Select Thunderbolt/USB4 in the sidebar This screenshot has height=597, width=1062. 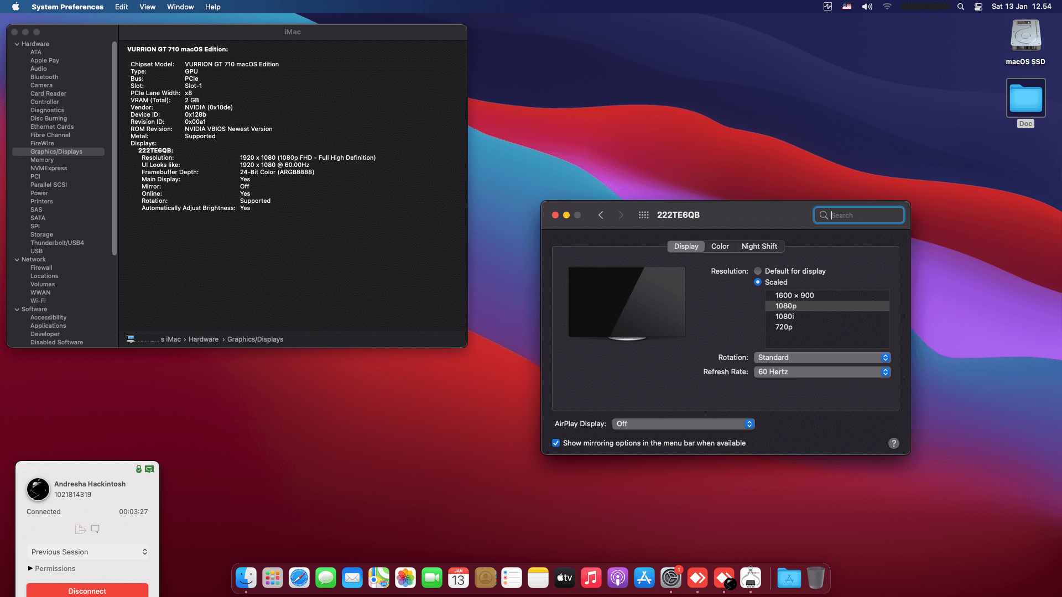(58, 243)
